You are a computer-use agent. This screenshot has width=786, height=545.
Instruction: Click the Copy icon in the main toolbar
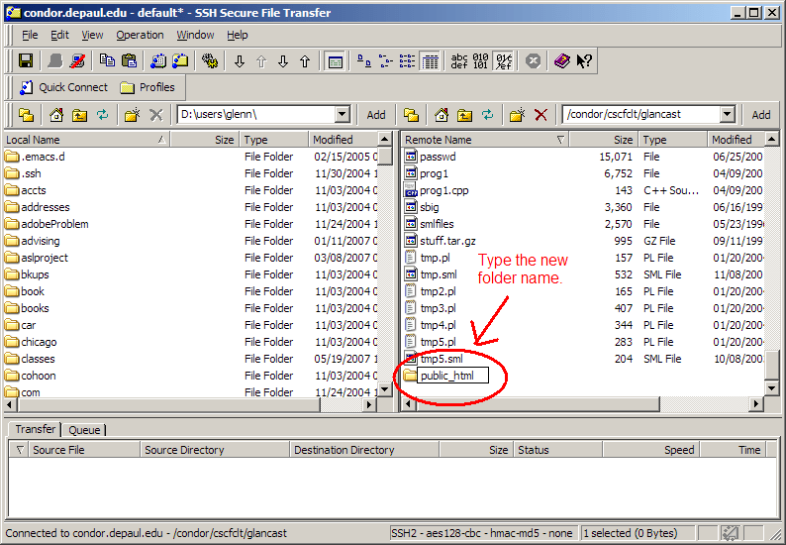(107, 61)
